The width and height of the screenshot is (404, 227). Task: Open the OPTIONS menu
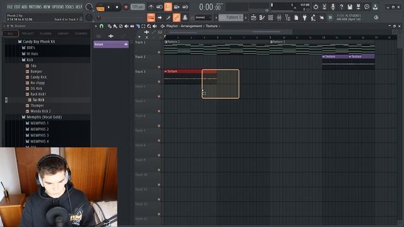tap(57, 7)
